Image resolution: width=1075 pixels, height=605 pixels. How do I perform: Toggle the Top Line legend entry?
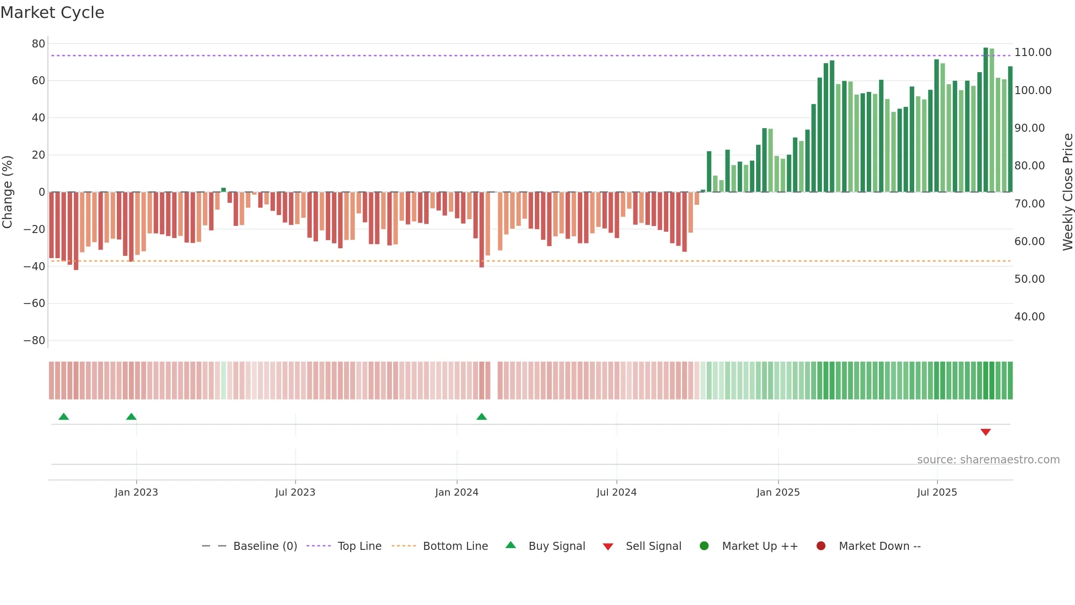[344, 546]
